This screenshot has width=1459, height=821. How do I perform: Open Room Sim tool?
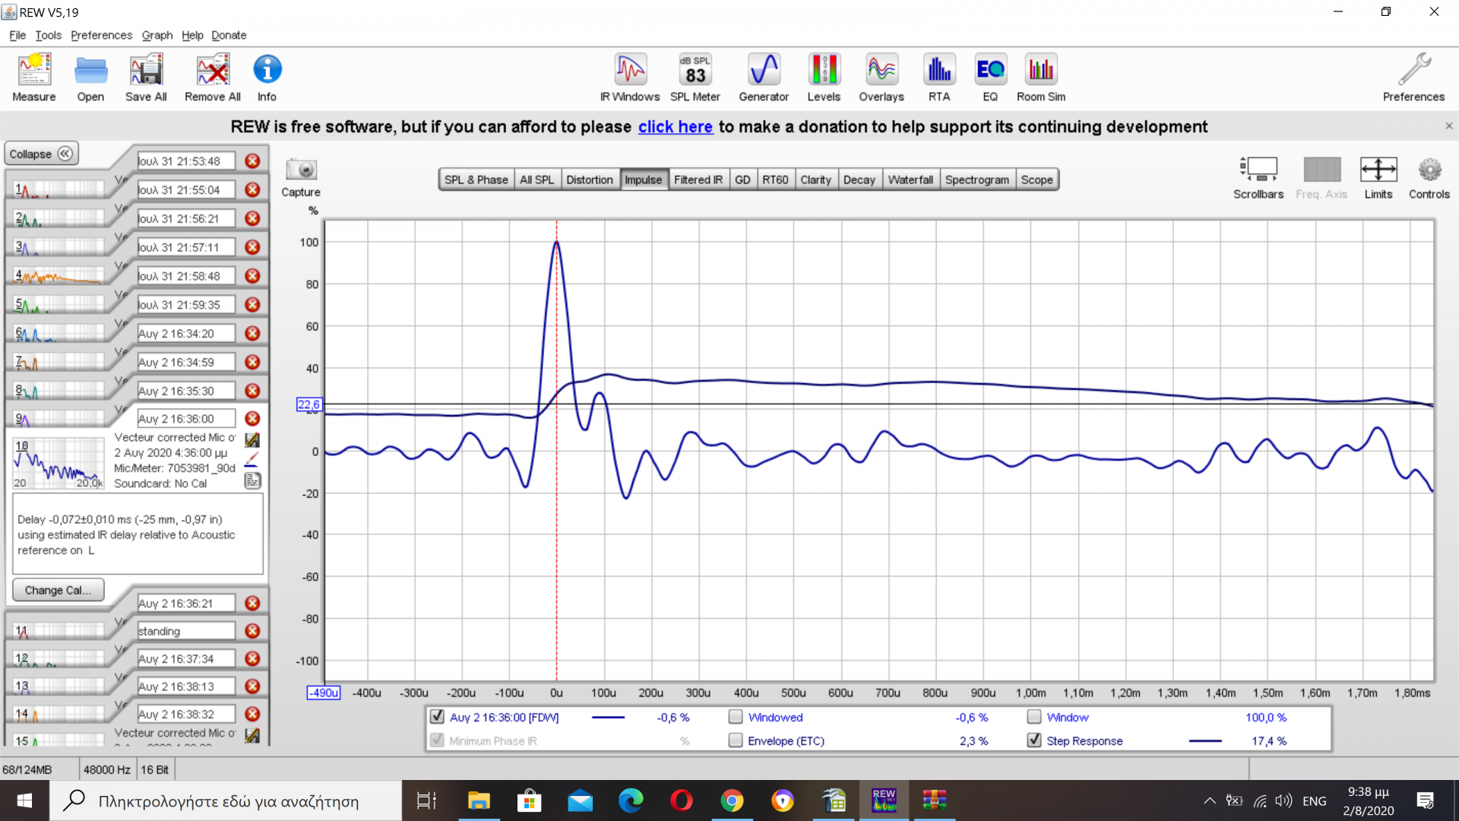(x=1040, y=78)
